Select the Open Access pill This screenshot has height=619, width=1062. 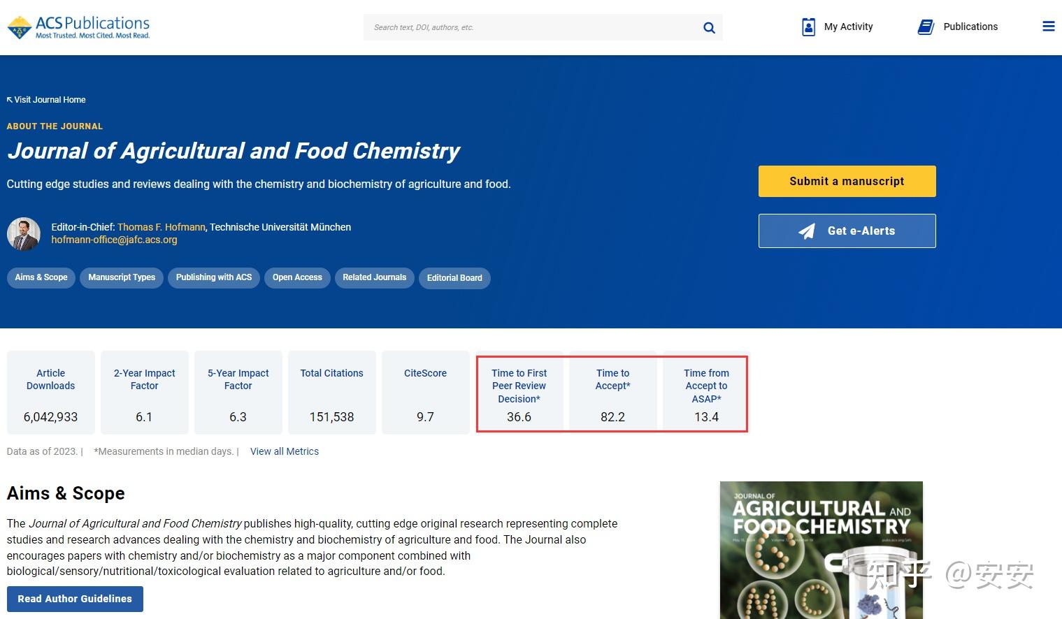point(297,277)
